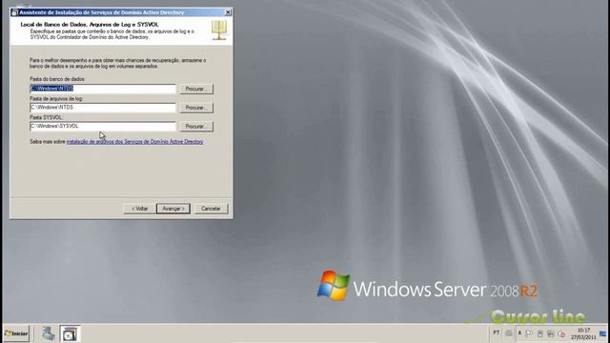Open the keyboard icon beside PT
Screen dimensions: 610x343
[508, 333]
